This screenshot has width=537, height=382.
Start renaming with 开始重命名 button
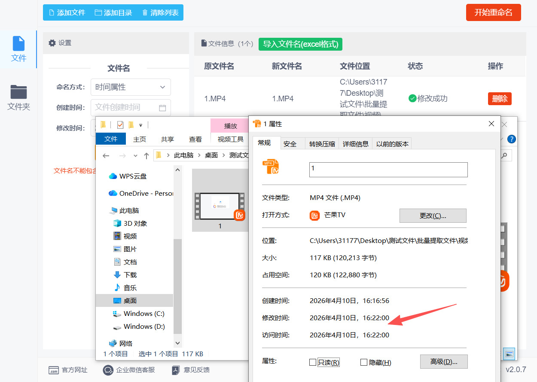click(493, 12)
